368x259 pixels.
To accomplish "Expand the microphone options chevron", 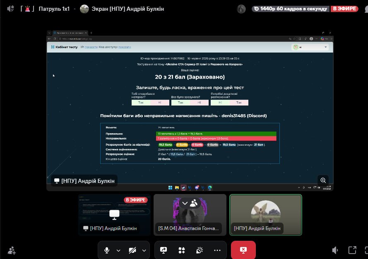I will (118, 250).
